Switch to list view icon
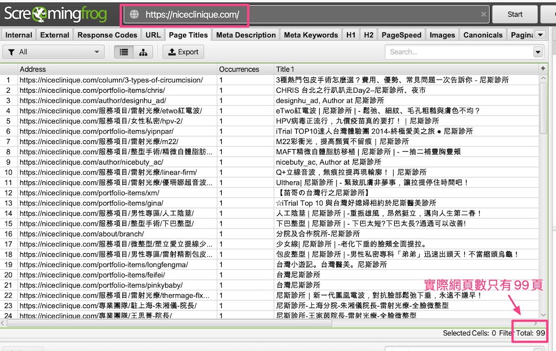Image resolution: width=556 pixels, height=351 pixels. (124, 52)
